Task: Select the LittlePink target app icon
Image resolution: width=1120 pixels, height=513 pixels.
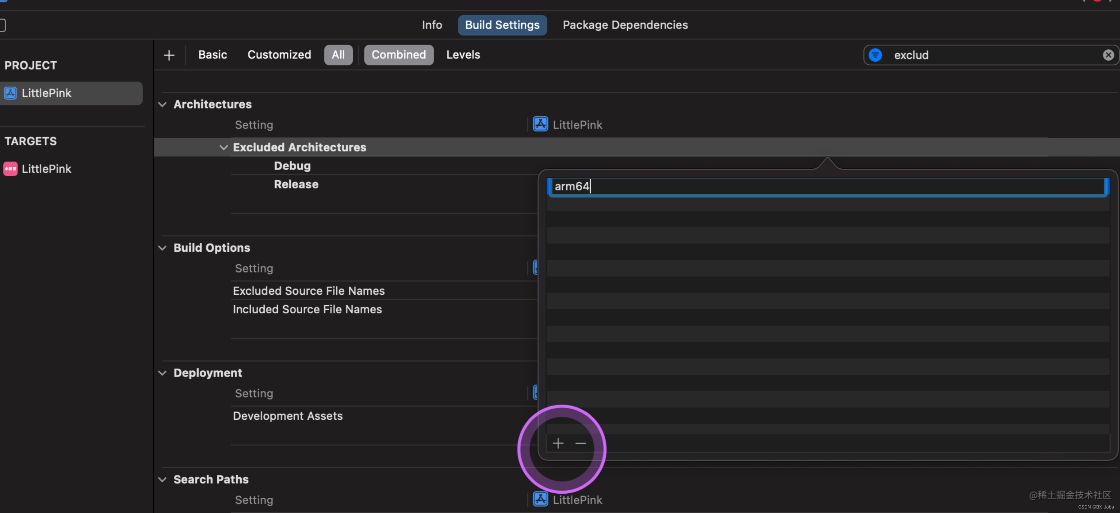Action: (10, 169)
